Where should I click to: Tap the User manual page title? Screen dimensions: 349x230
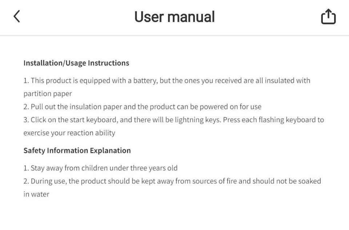(x=174, y=17)
